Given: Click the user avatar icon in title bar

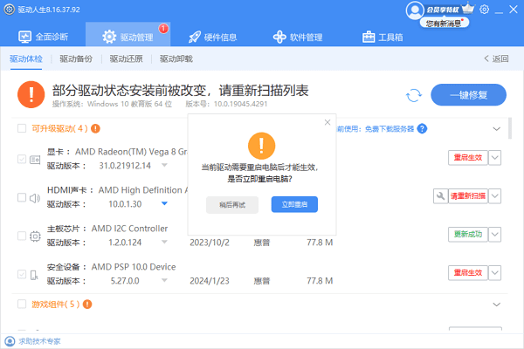Looking at the screenshot, I should point(415,10).
